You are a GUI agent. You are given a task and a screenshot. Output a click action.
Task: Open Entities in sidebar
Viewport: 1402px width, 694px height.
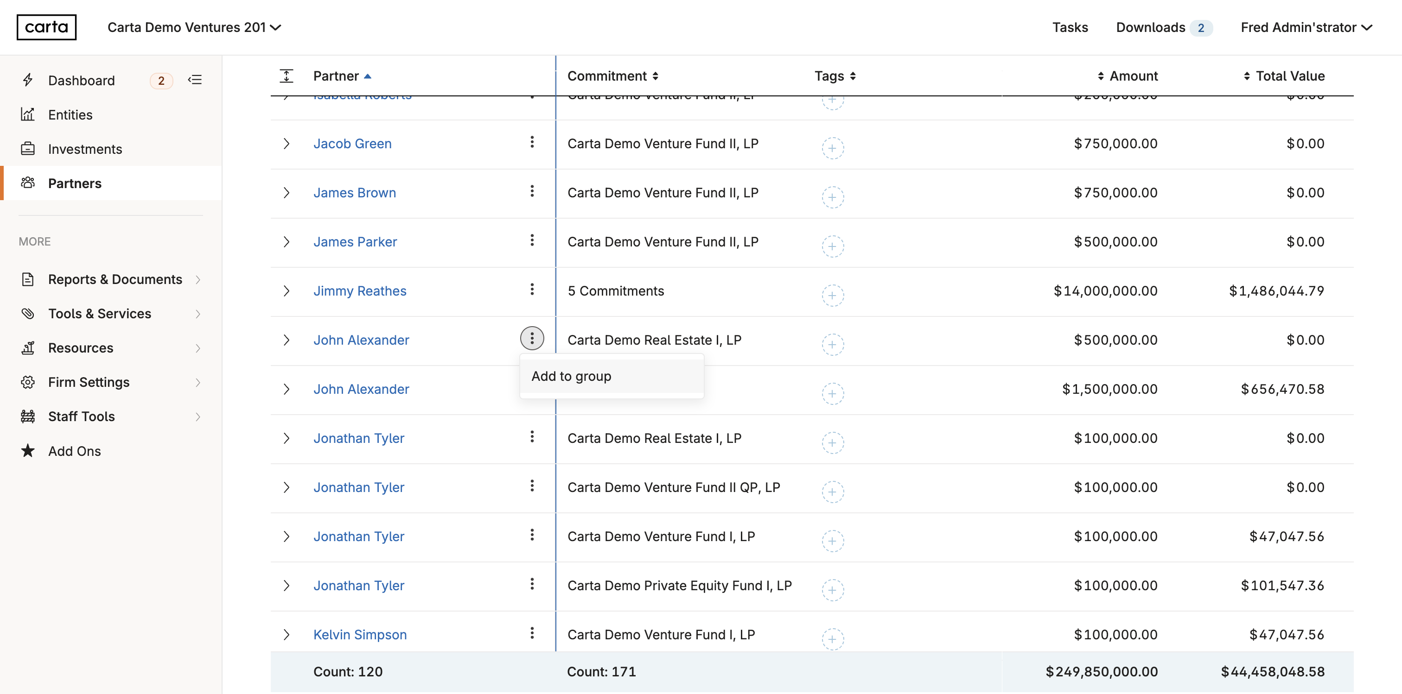(x=70, y=115)
